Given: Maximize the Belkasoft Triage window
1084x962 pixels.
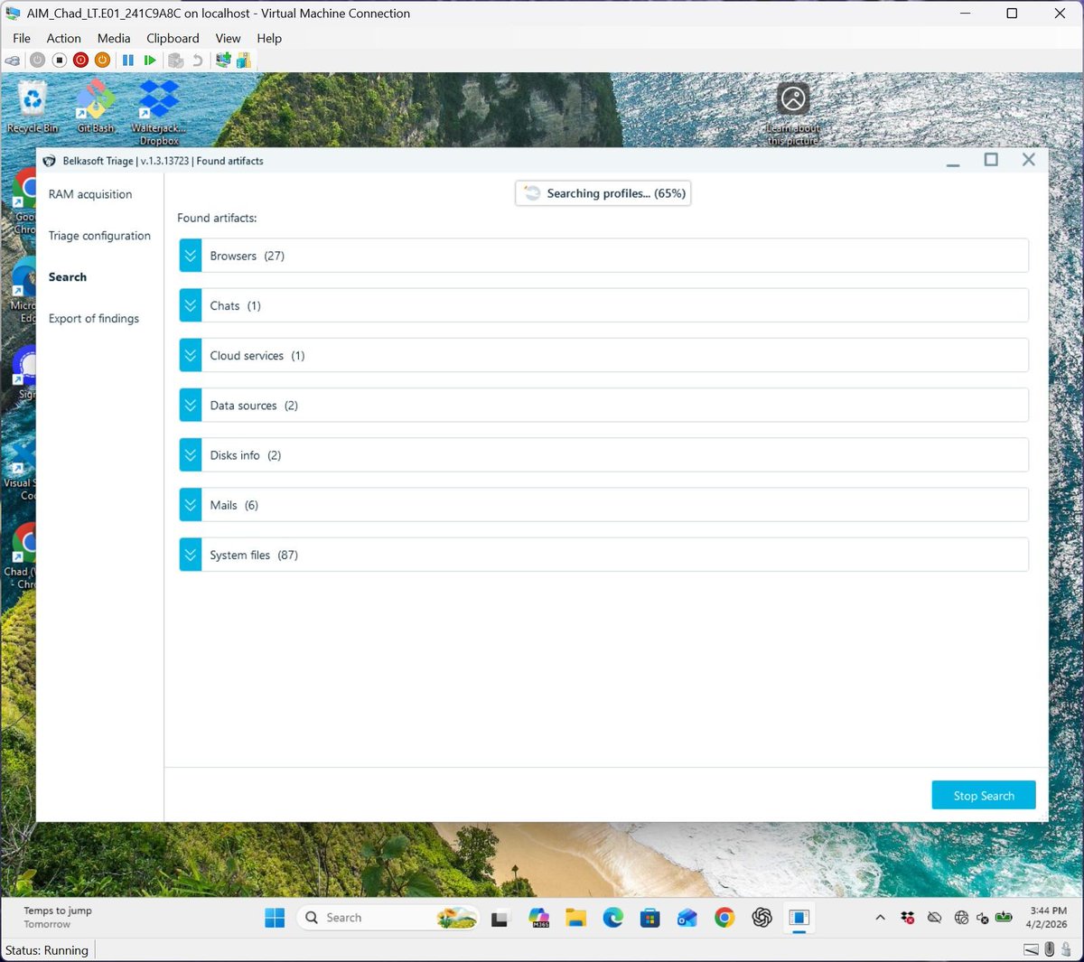Looking at the screenshot, I should [x=991, y=160].
